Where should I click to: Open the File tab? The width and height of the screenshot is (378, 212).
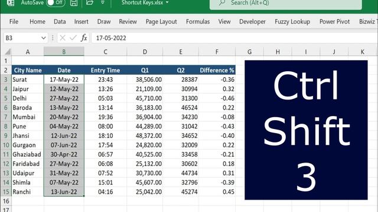[x=14, y=22]
